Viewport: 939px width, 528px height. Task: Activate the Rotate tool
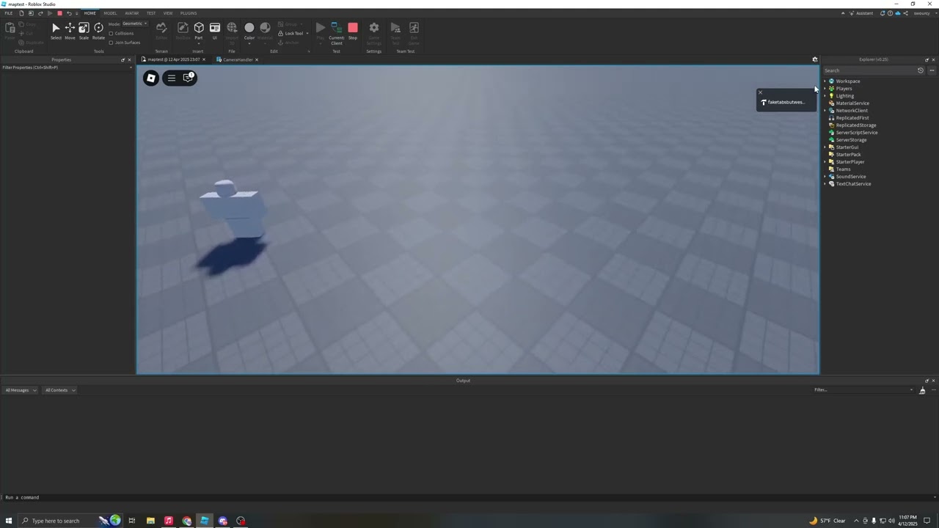click(x=98, y=31)
